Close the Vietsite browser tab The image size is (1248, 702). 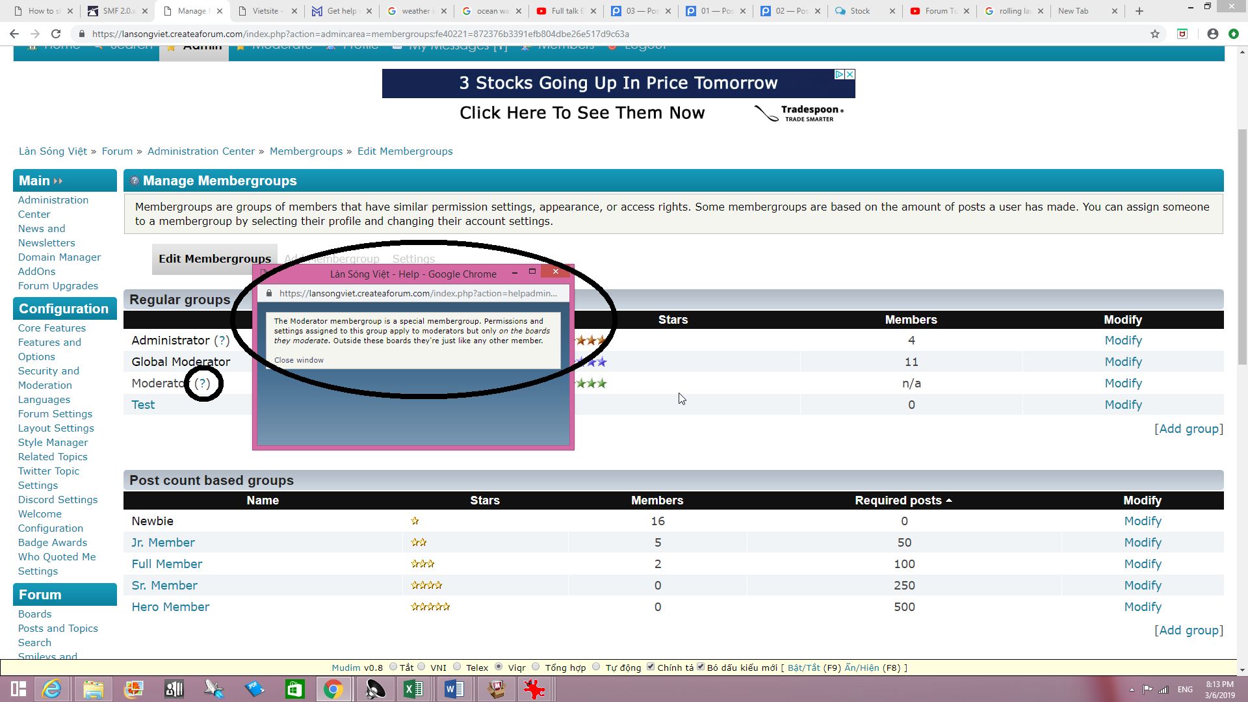click(294, 11)
